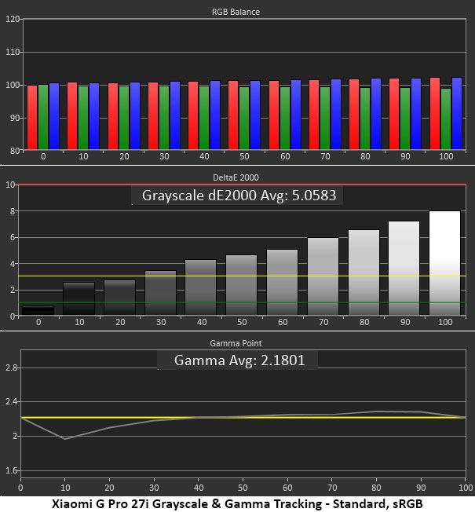Click the DeltaE bar for 100 percent white
Image resolution: width=475 pixels, height=512 pixels.
click(444, 263)
